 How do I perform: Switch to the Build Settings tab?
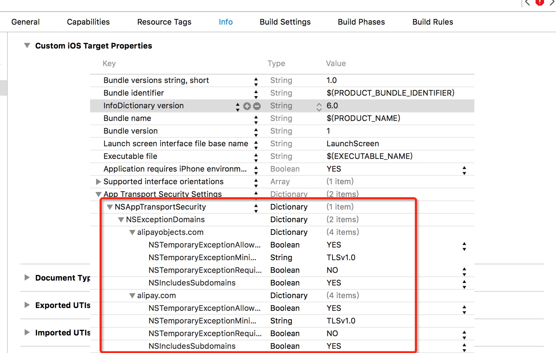point(285,22)
